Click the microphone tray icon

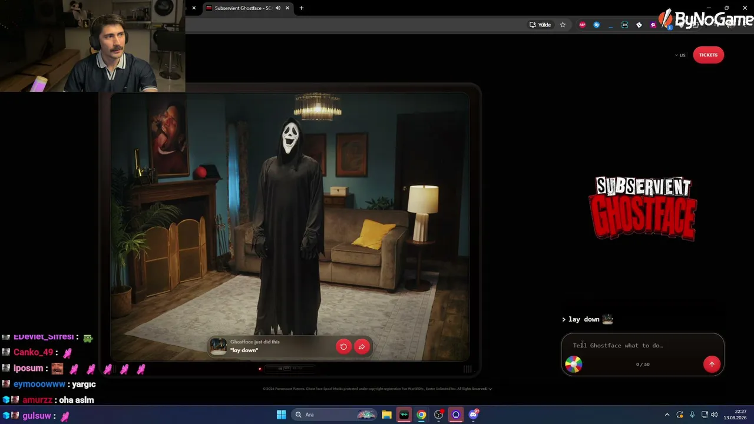(x=692, y=415)
